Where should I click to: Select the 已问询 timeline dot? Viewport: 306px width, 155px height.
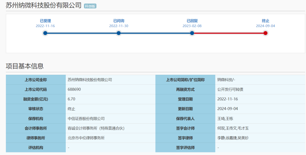click(119, 33)
